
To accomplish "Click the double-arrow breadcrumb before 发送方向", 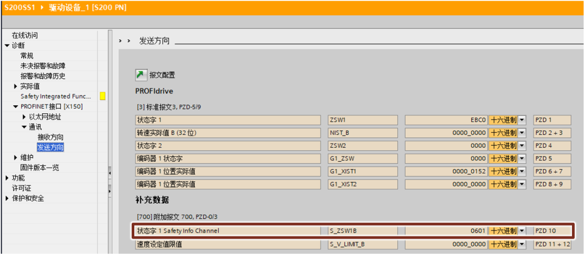I will point(125,41).
